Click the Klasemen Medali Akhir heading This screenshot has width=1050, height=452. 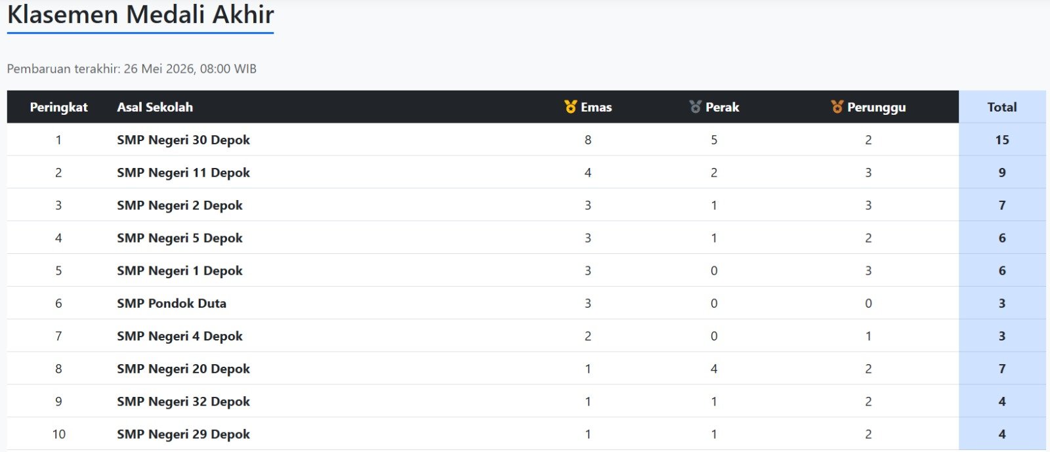pyautogui.click(x=140, y=14)
